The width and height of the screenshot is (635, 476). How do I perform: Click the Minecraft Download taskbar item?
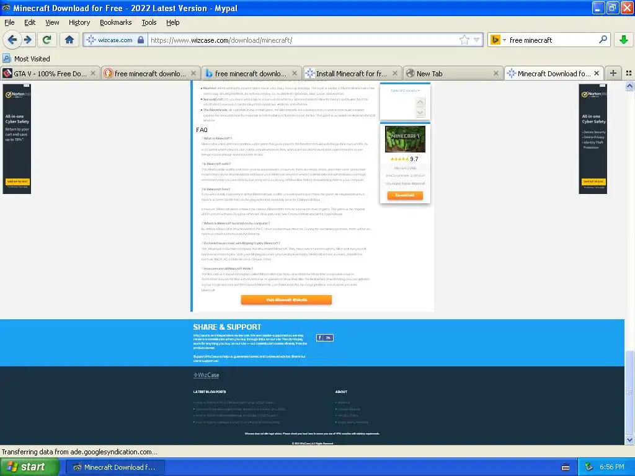pos(115,467)
